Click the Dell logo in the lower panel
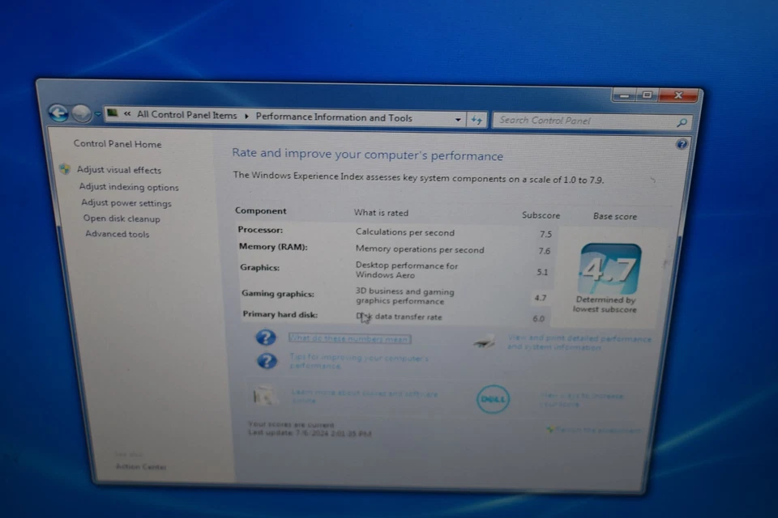The height and width of the screenshot is (518, 778). click(492, 399)
